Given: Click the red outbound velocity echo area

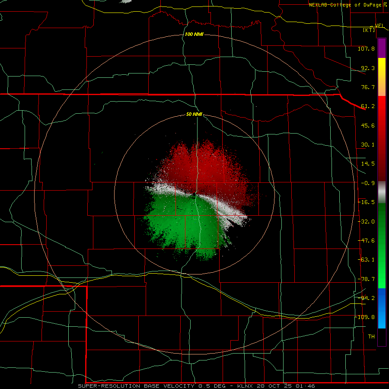Looking at the screenshot, I should (x=206, y=171).
